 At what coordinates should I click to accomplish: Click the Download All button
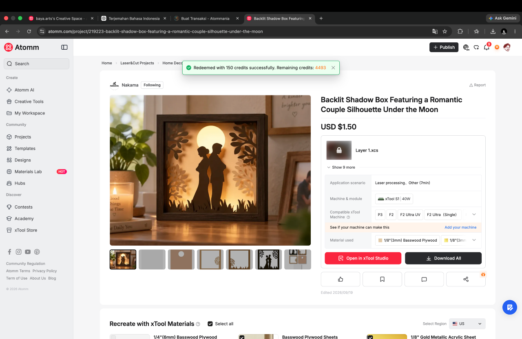click(x=443, y=258)
